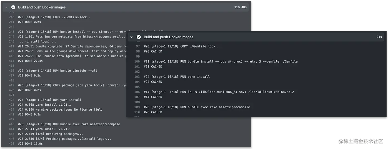Click the "... (install logs) ..." line
The height and width of the screenshot is (149, 388).
(37, 41)
